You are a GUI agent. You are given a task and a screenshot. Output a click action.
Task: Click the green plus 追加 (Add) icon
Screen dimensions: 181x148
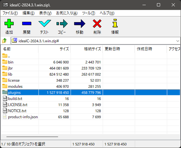coord(9,23)
